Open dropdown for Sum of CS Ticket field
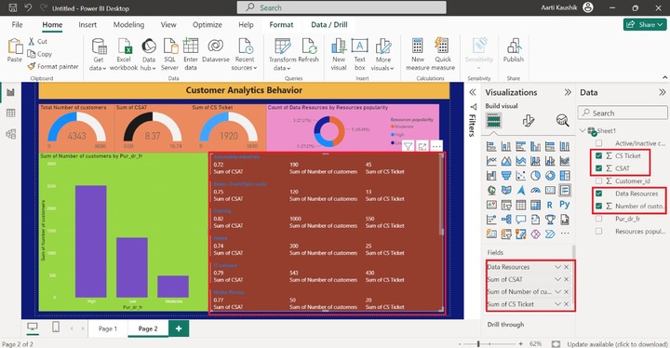 [x=557, y=304]
